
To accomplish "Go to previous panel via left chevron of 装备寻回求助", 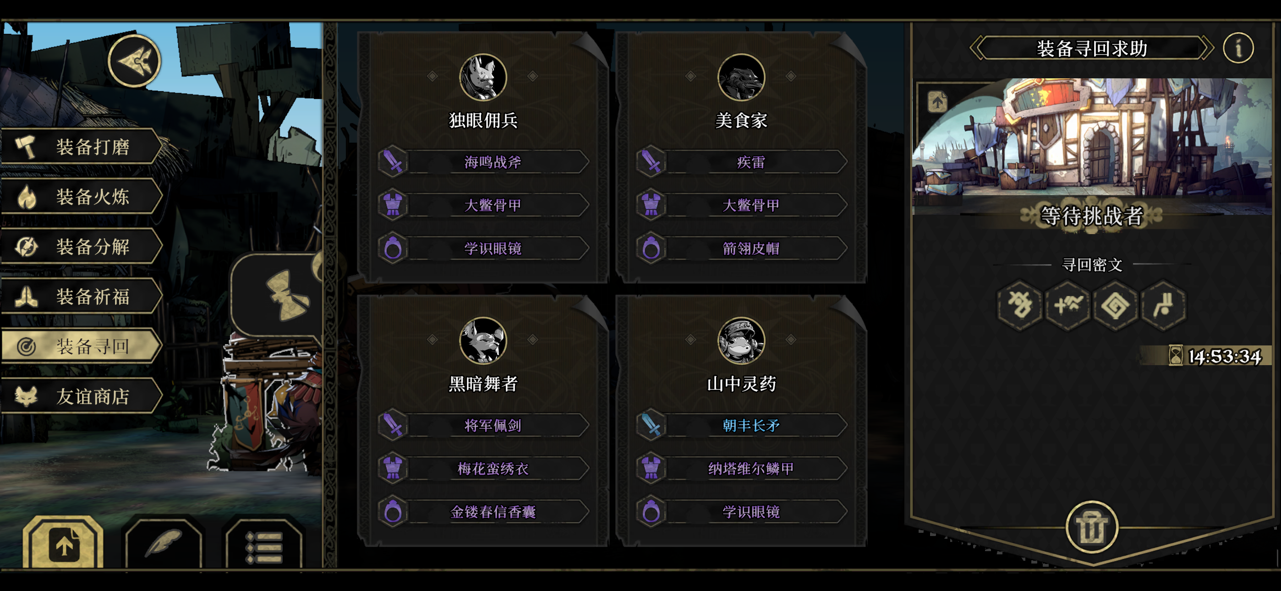I will point(977,48).
